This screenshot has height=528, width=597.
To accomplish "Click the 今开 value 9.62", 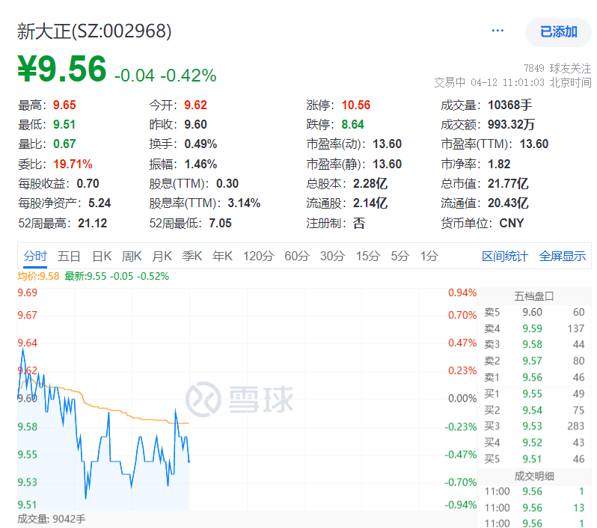I will [x=195, y=105].
